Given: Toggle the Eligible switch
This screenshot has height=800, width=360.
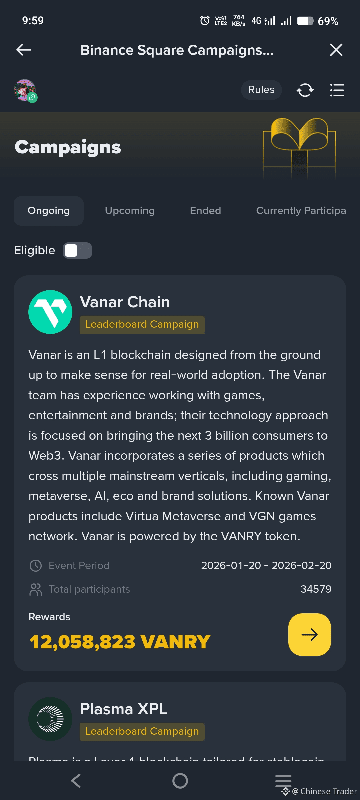Looking at the screenshot, I should [77, 250].
